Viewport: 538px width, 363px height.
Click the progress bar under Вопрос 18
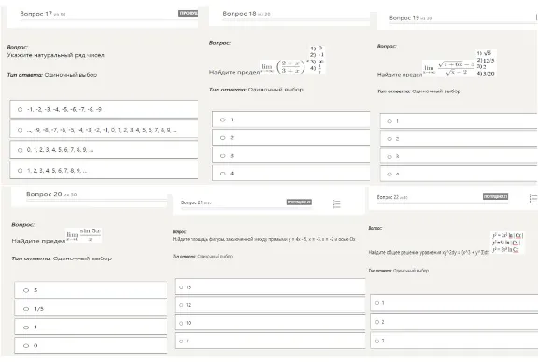pos(296,19)
